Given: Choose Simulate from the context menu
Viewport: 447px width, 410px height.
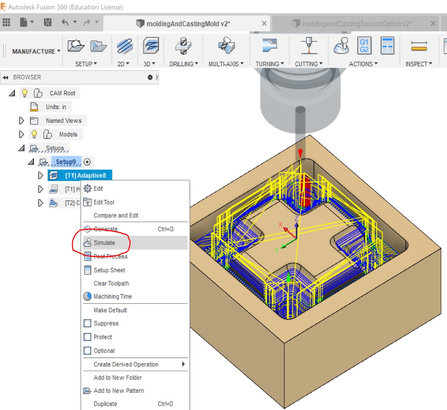Looking at the screenshot, I should coord(135,243).
